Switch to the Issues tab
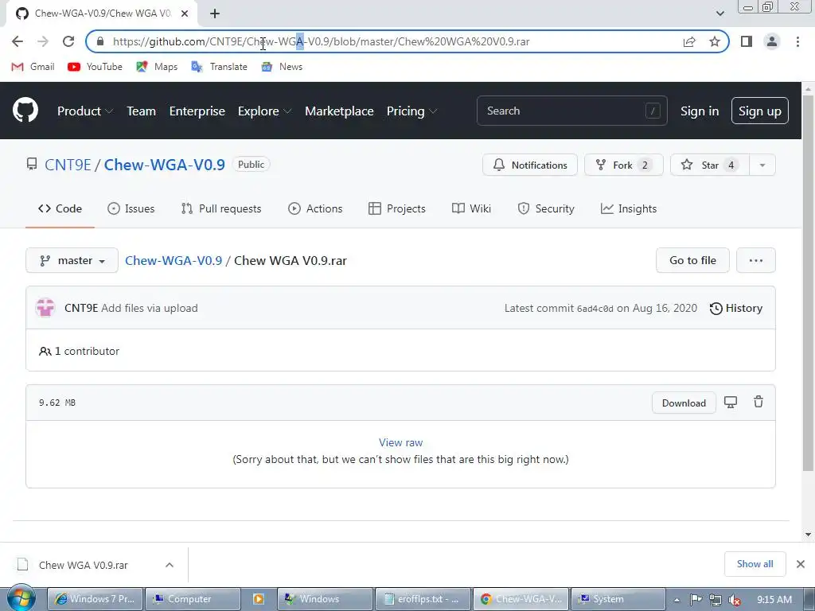Image resolution: width=815 pixels, height=611 pixels. pyautogui.click(x=131, y=208)
